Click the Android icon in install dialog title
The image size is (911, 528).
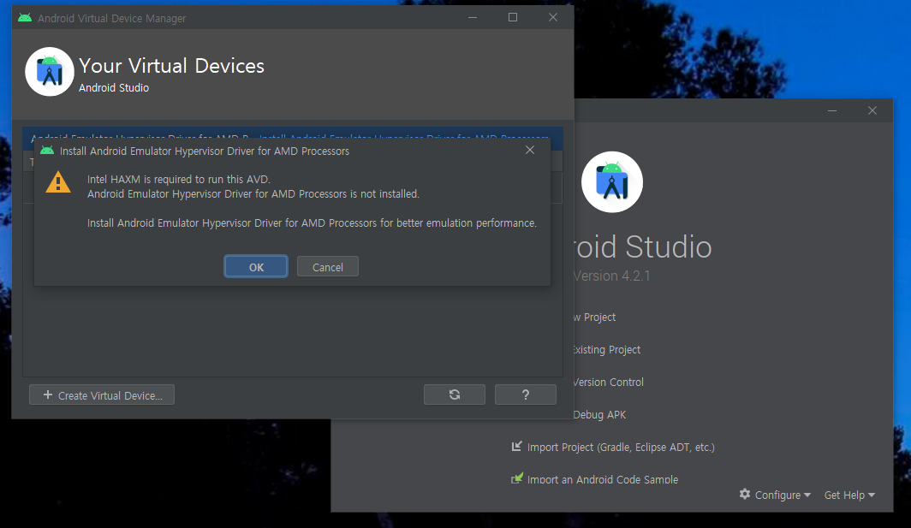[47, 151]
